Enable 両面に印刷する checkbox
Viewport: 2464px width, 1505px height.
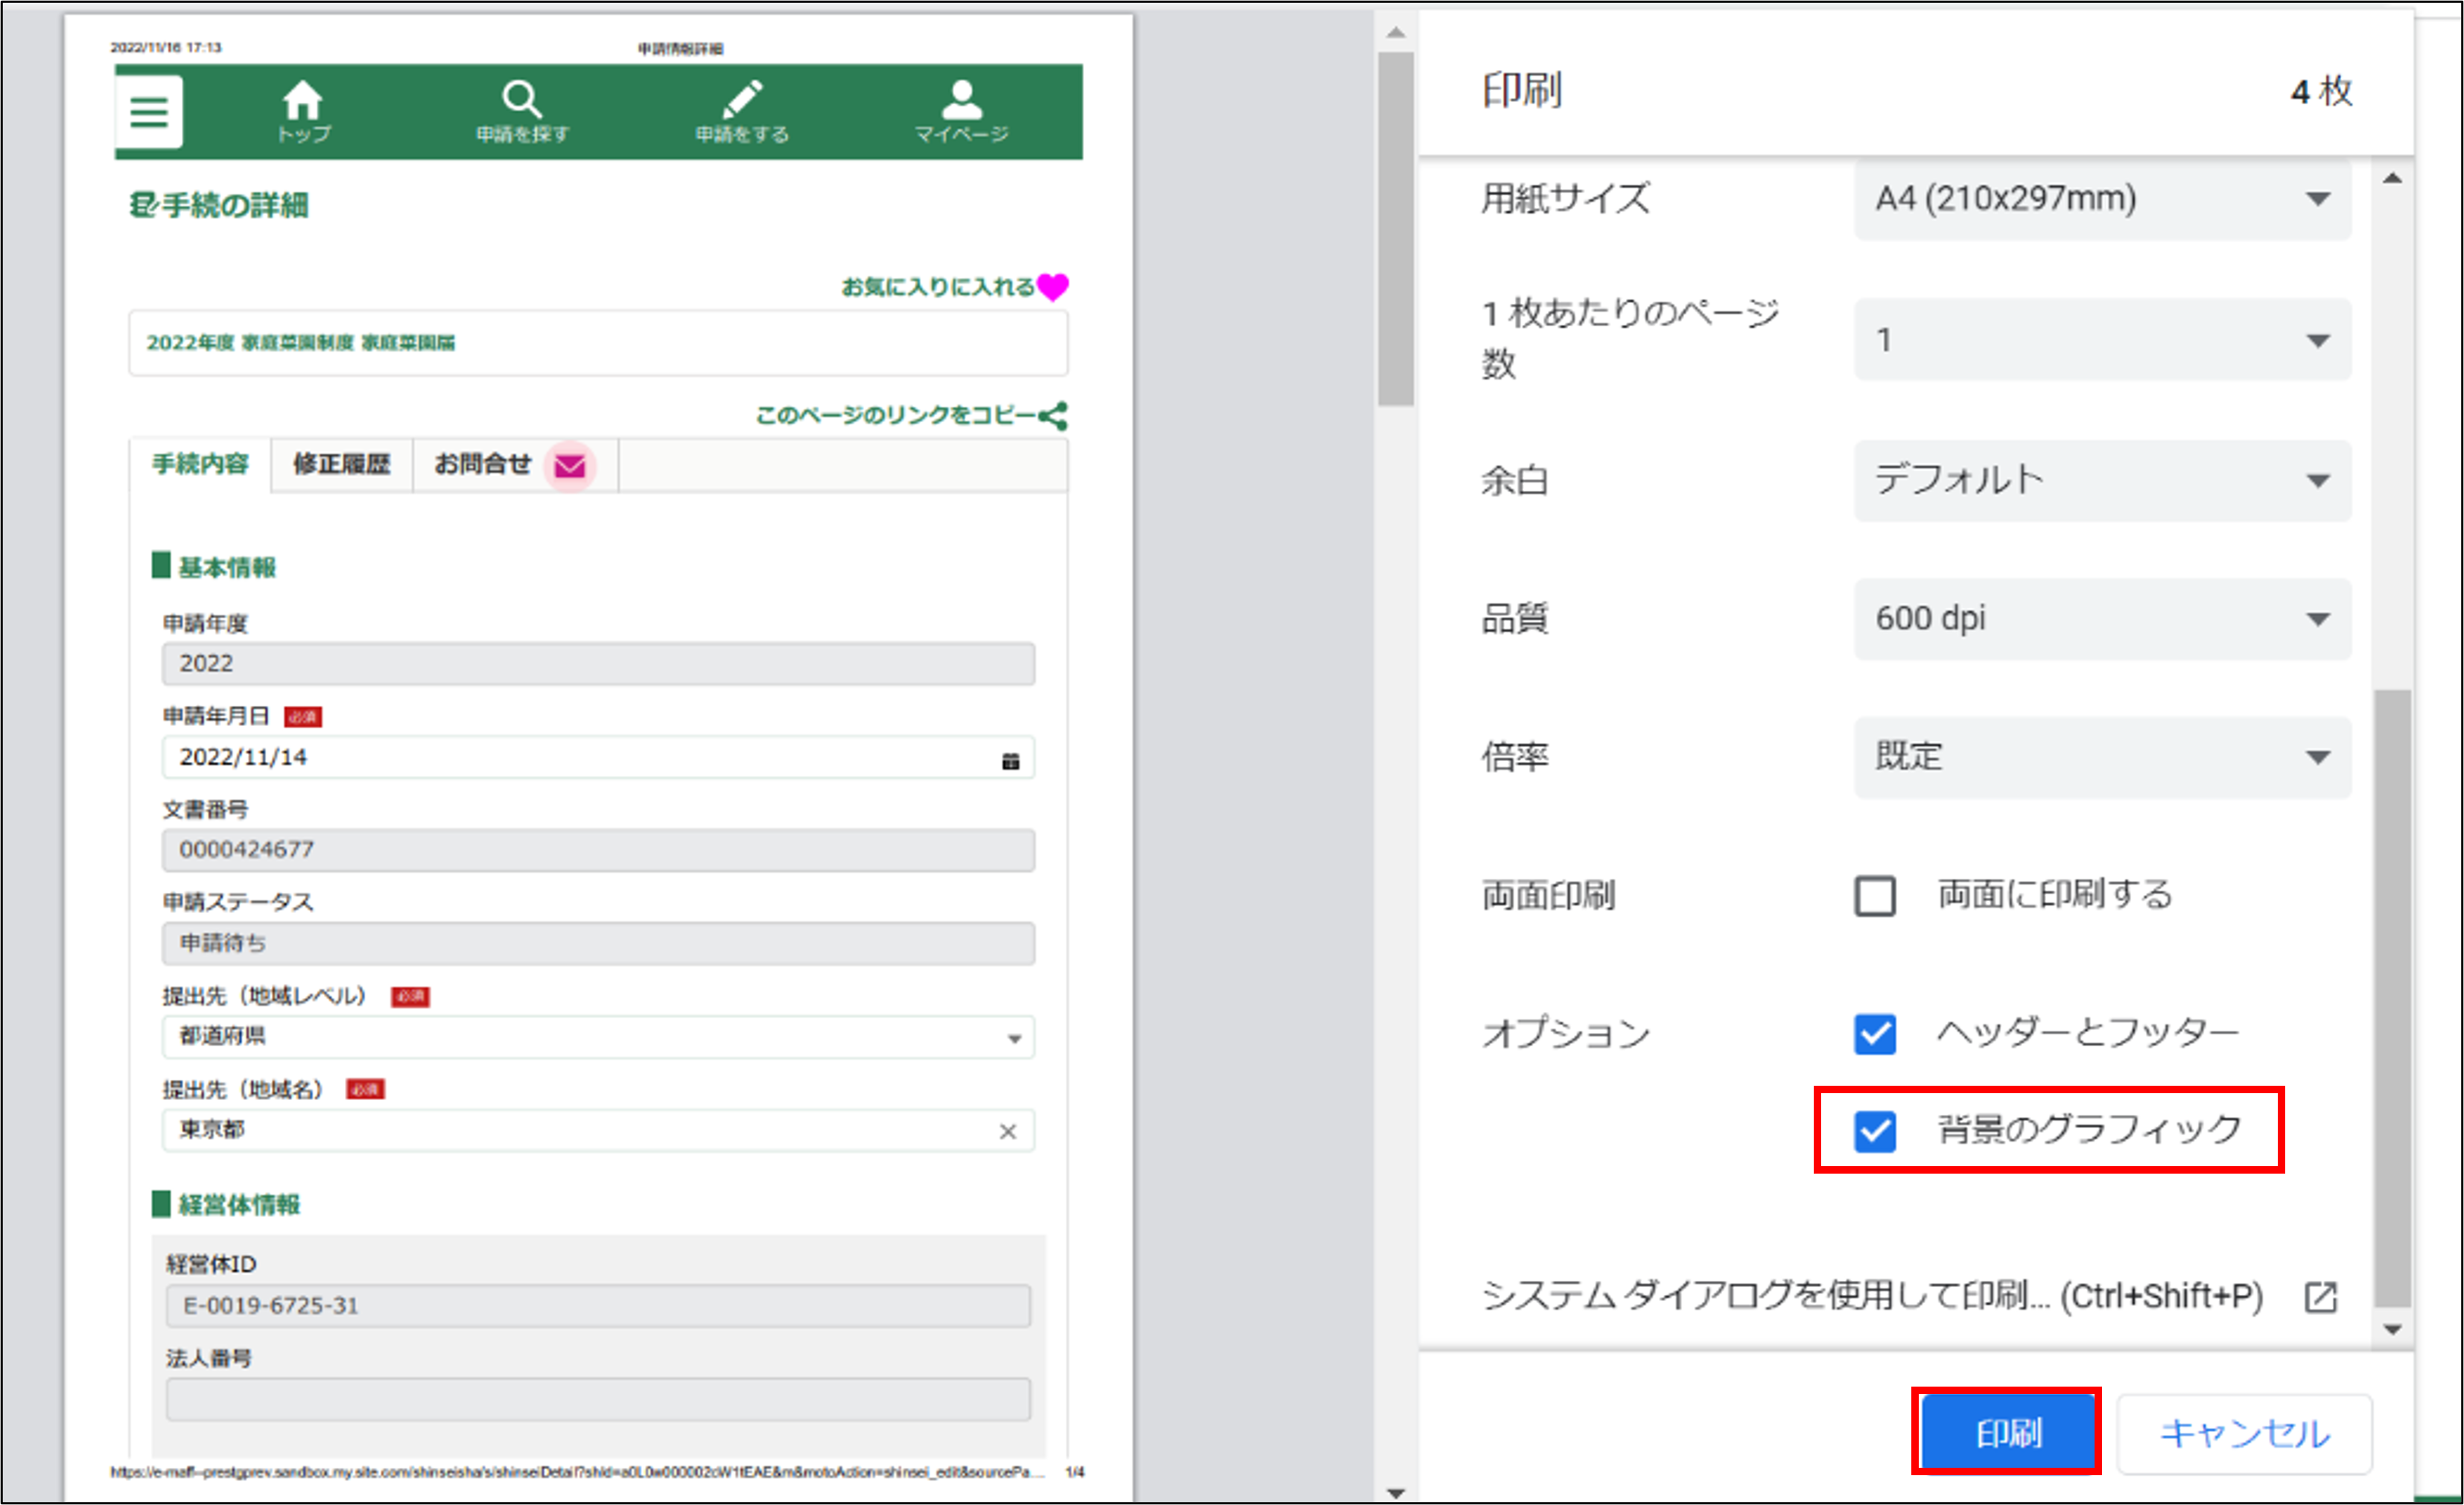tap(1875, 896)
